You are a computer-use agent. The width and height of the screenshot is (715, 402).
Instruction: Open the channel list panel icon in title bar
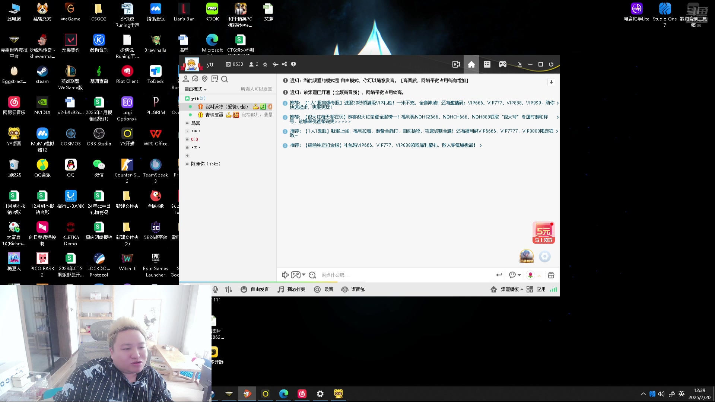click(487, 64)
